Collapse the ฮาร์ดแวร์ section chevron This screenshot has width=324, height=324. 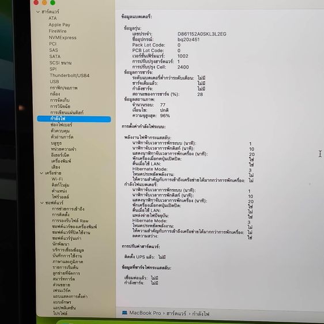point(38,12)
